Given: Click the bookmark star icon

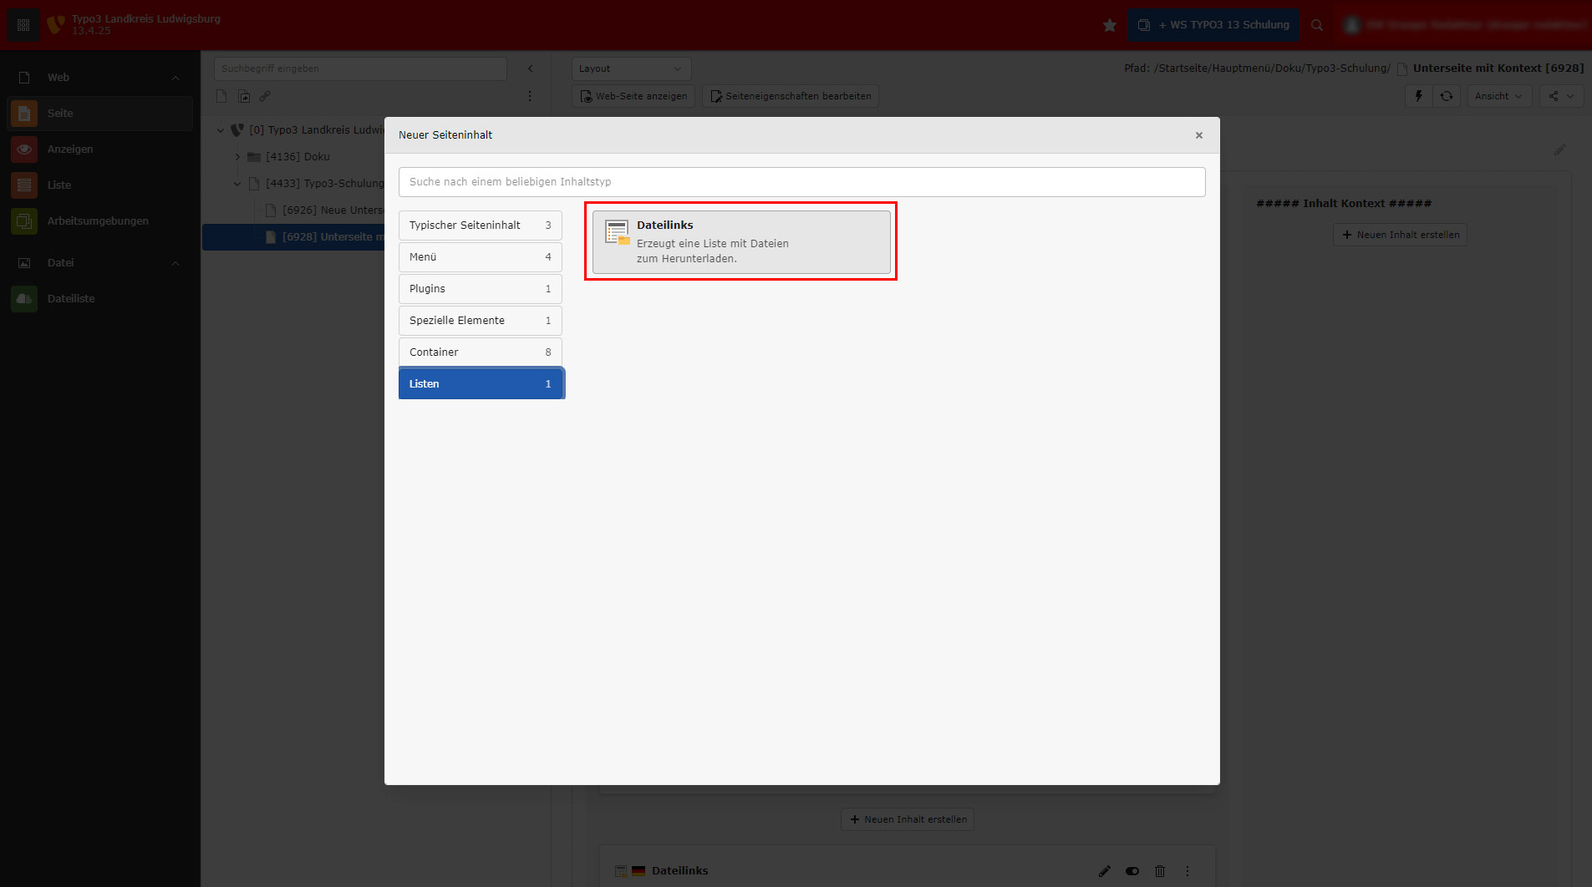Looking at the screenshot, I should (x=1109, y=25).
